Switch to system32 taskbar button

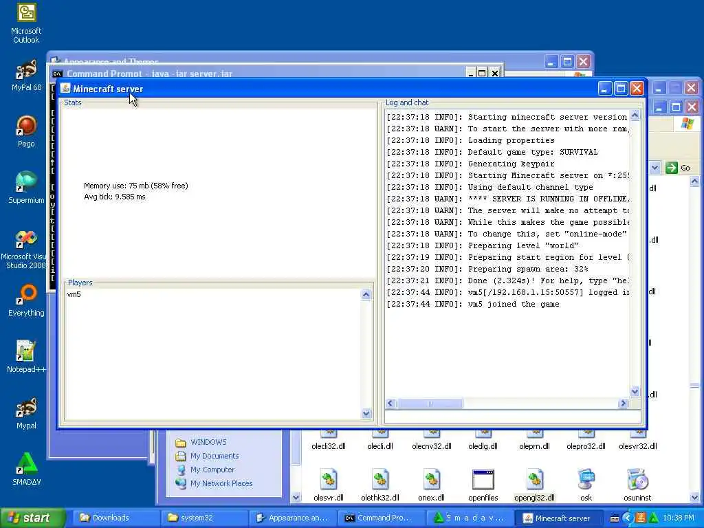click(203, 518)
